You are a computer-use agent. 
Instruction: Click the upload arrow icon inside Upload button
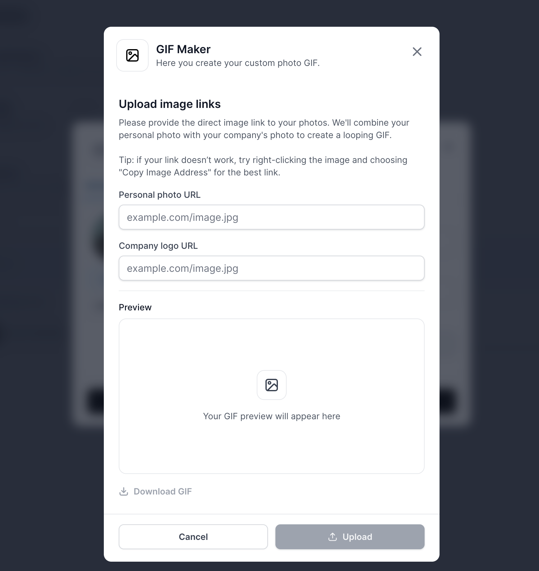tap(333, 537)
